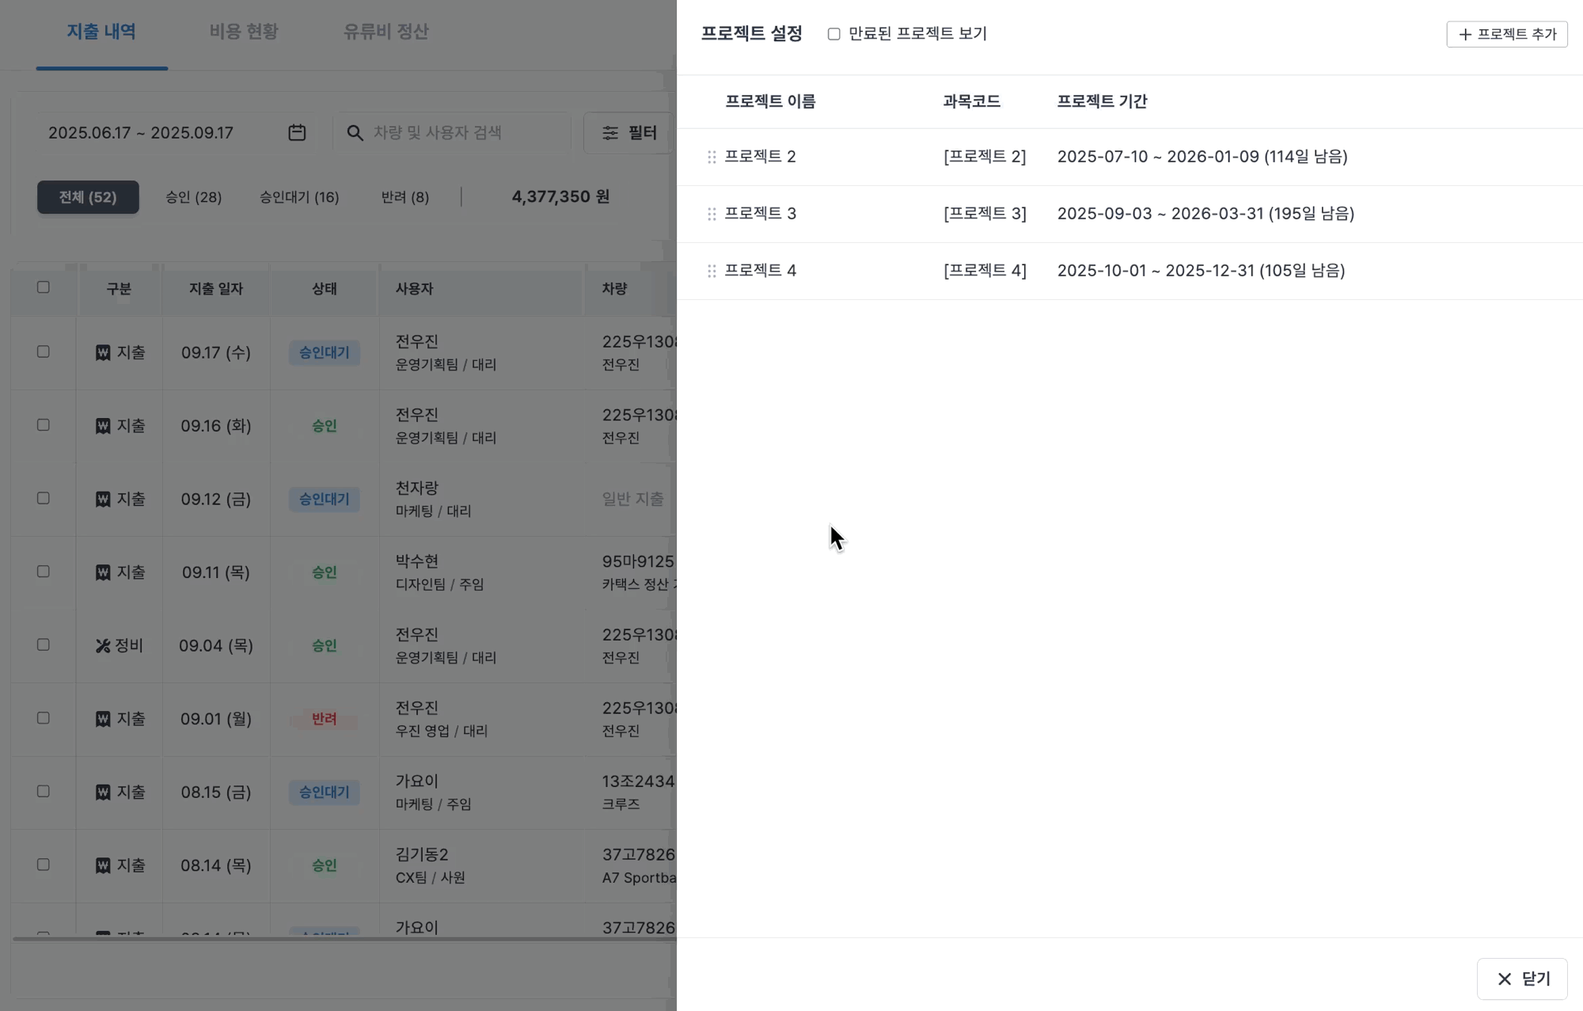Click the horizontal scrollbar under the table
The height and width of the screenshot is (1011, 1583).
click(x=340, y=939)
